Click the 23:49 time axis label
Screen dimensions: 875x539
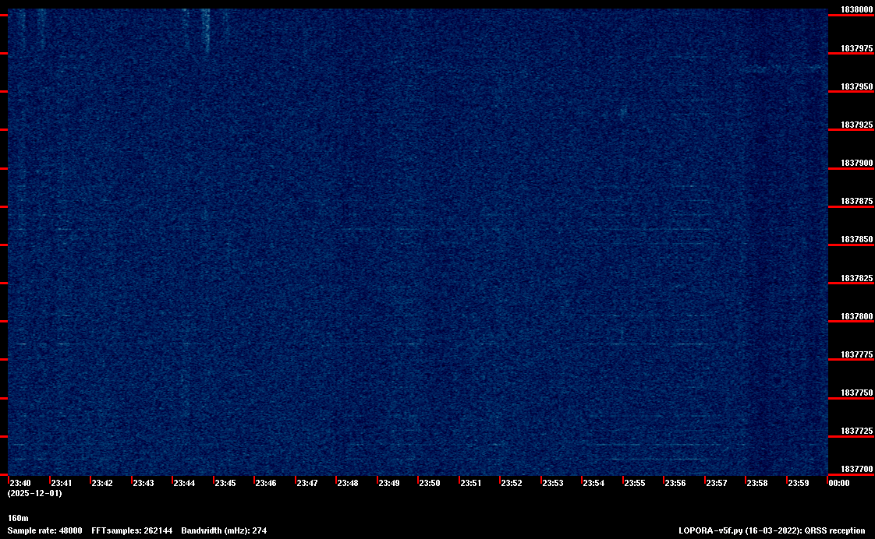tap(389, 483)
